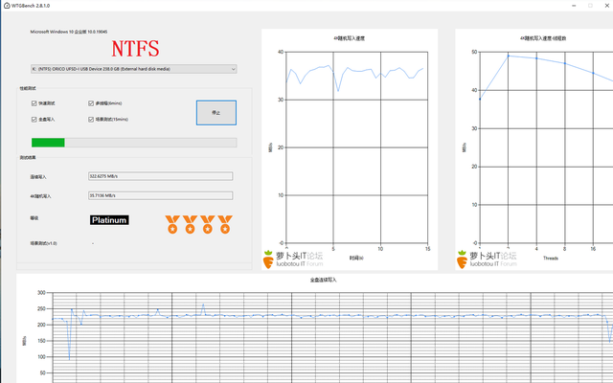
Task: Click the 4K随机写入速度 time chart
Action: click(350, 149)
